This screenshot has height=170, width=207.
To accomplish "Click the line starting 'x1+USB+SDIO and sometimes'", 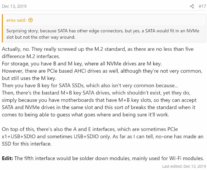I will click(x=103, y=137).
